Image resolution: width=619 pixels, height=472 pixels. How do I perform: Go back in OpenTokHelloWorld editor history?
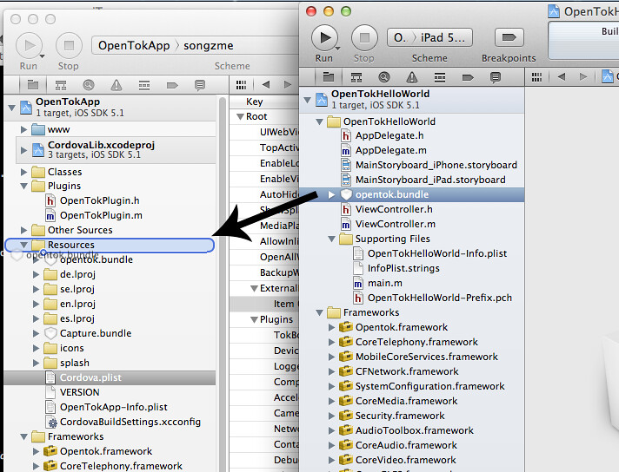point(561,76)
